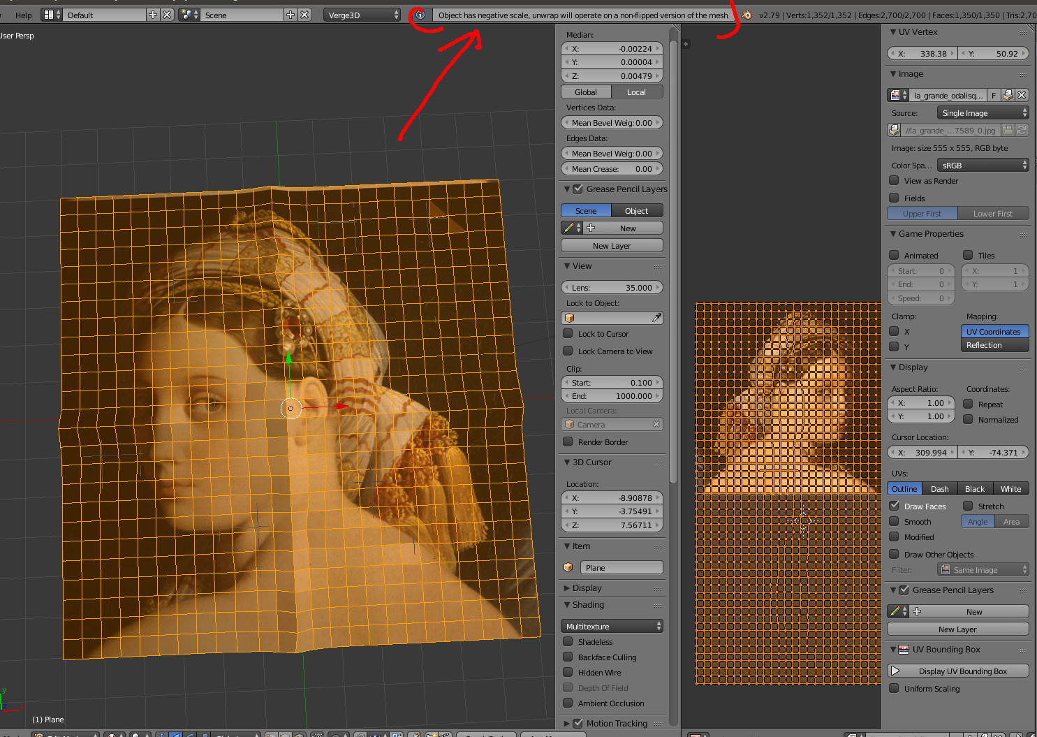Choose Reflection mapping
Viewport: 1037px width, 737px height.
click(x=995, y=345)
